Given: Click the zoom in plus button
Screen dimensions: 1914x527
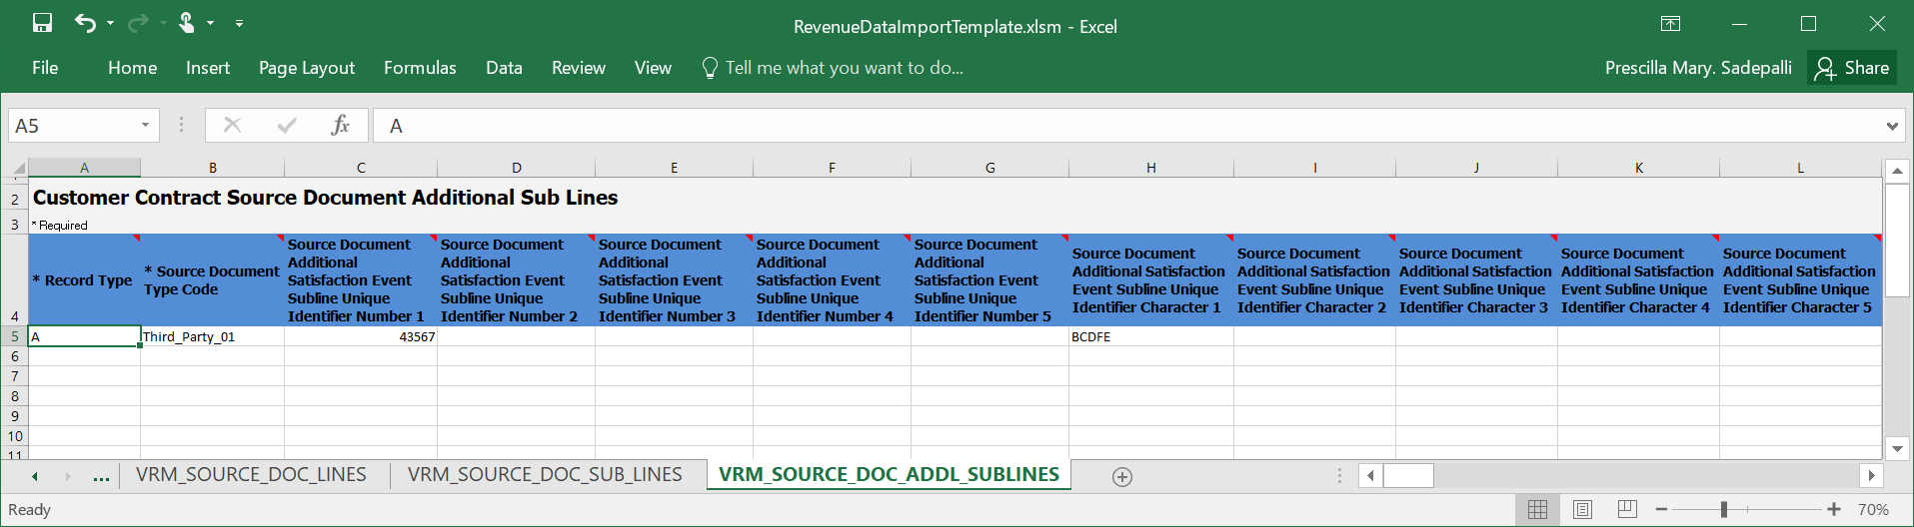Looking at the screenshot, I should click(1834, 509).
